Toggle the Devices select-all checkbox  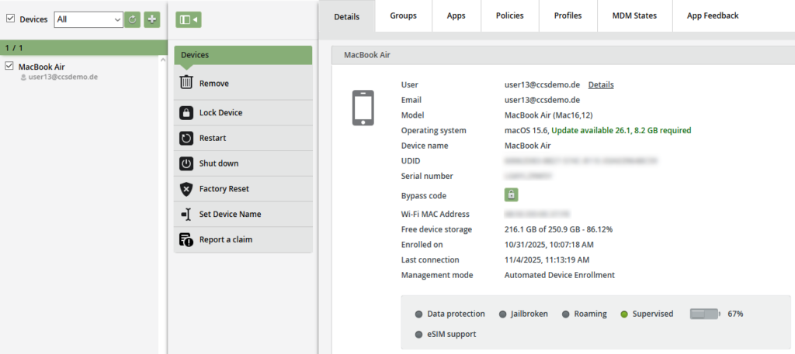coord(10,19)
